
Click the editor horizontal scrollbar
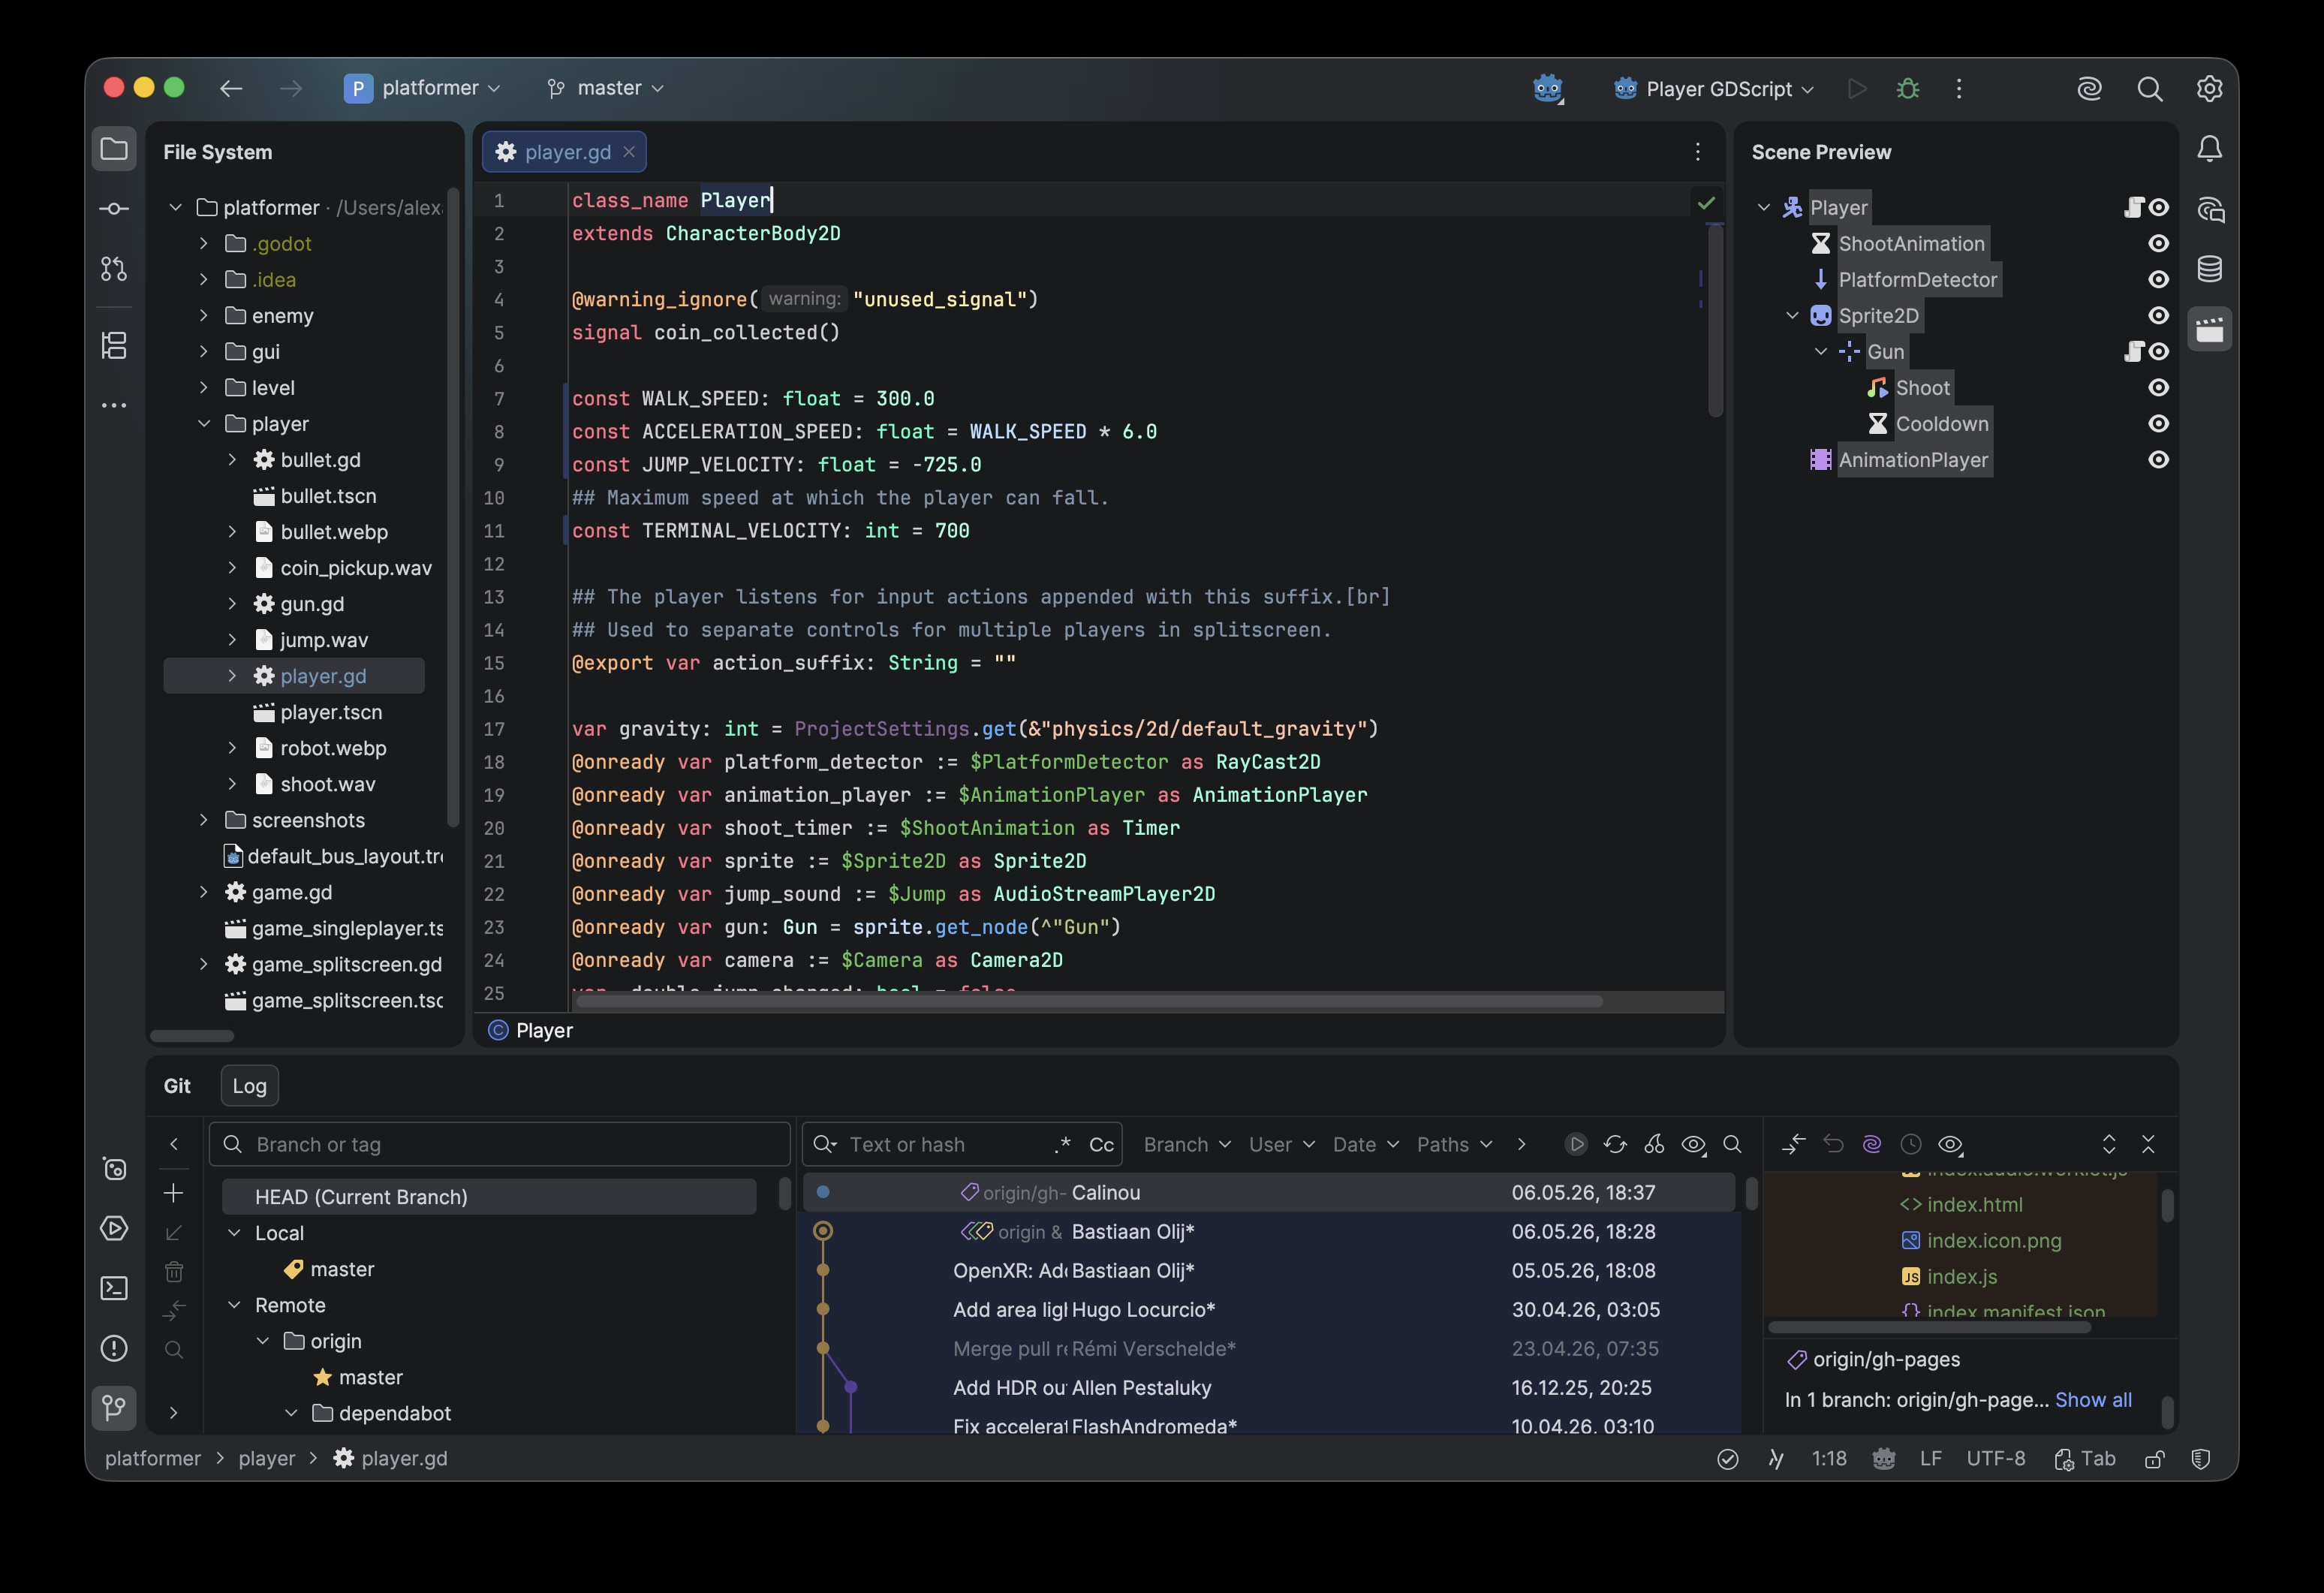point(1090,1001)
